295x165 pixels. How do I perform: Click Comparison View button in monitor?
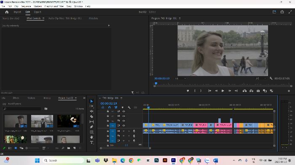tap(265, 91)
